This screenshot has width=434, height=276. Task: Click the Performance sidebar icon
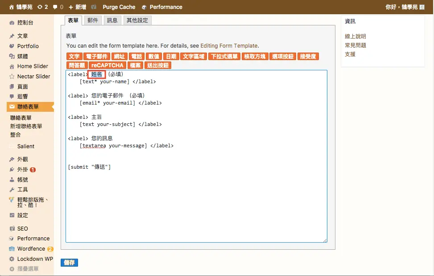(12, 239)
